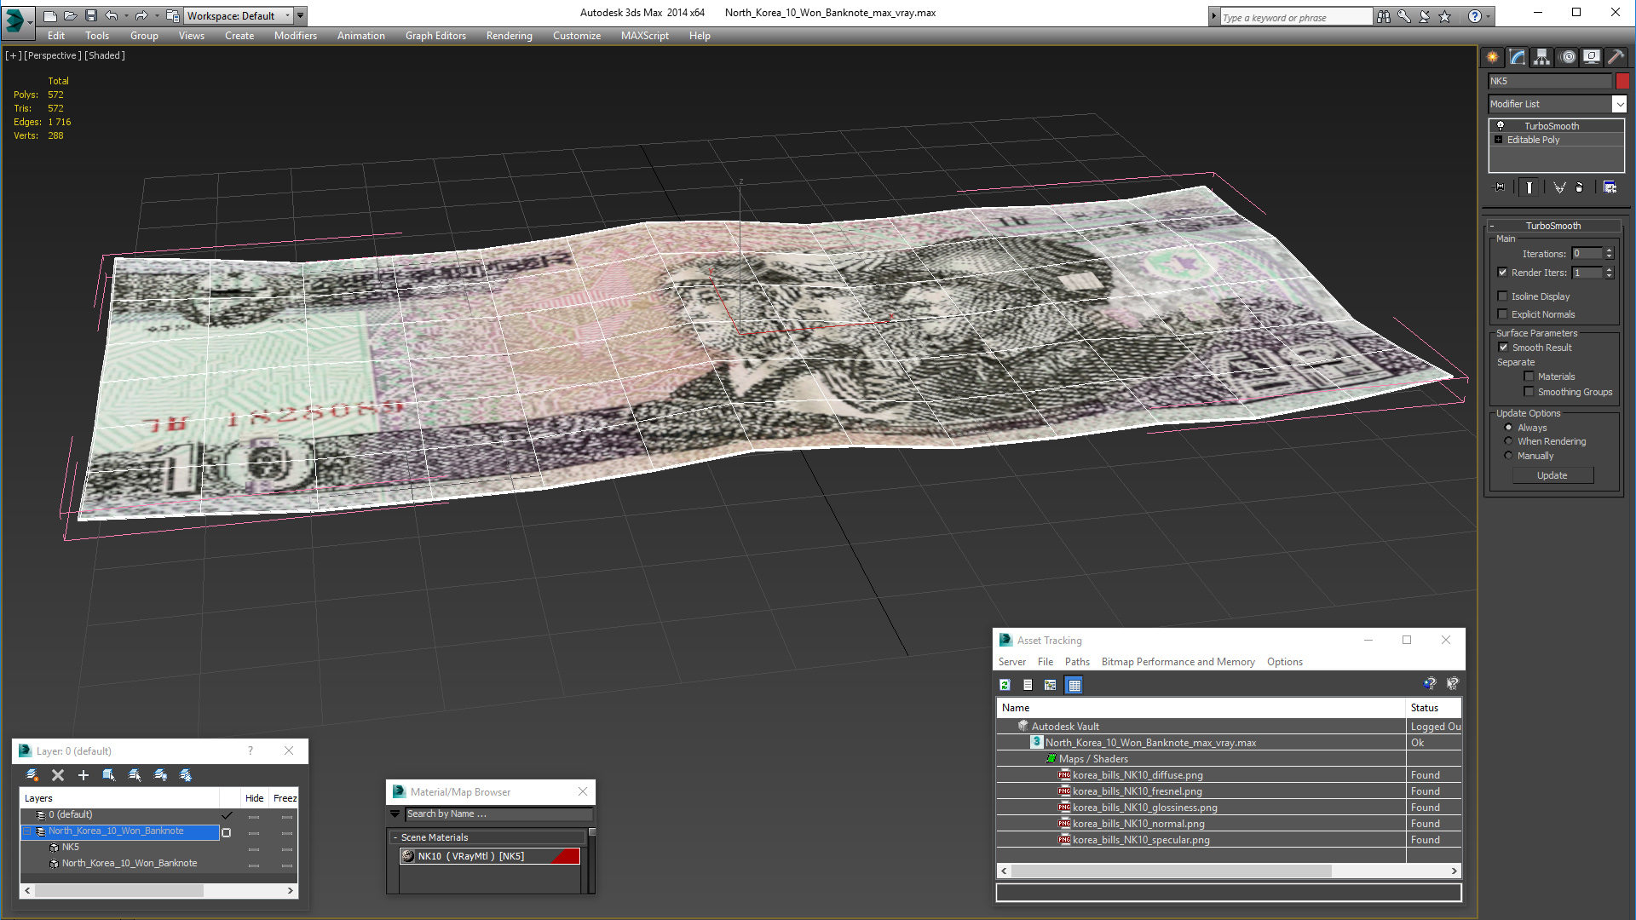Image resolution: width=1636 pixels, height=920 pixels.
Task: Click the Redo arrow icon
Action: [141, 15]
